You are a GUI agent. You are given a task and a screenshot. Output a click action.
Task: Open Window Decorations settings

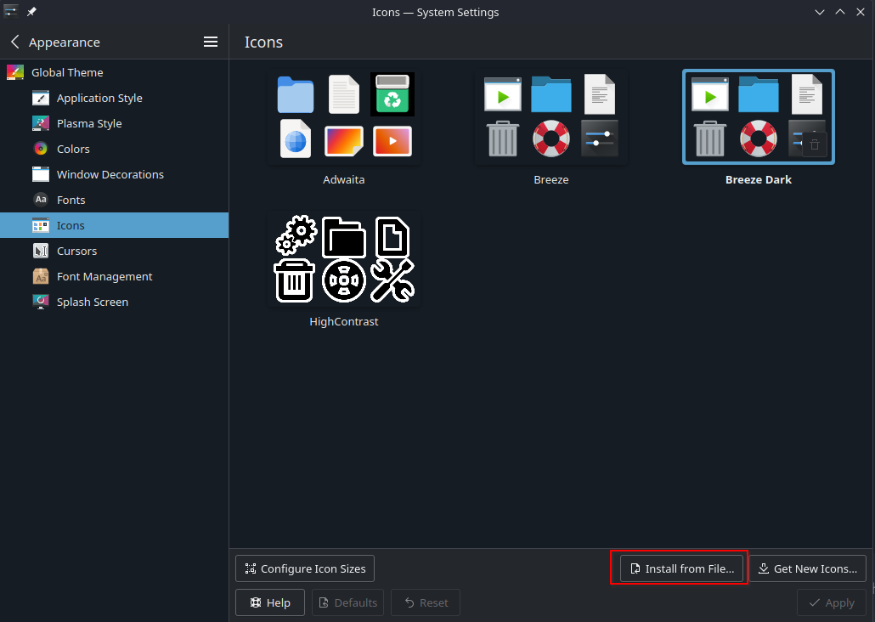[x=115, y=174]
